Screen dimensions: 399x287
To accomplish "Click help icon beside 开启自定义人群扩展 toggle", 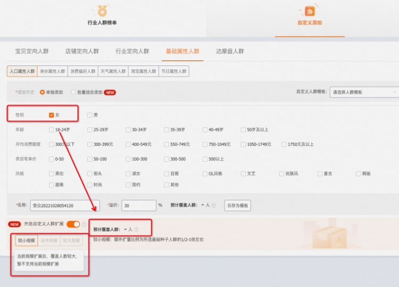I will point(84,224).
